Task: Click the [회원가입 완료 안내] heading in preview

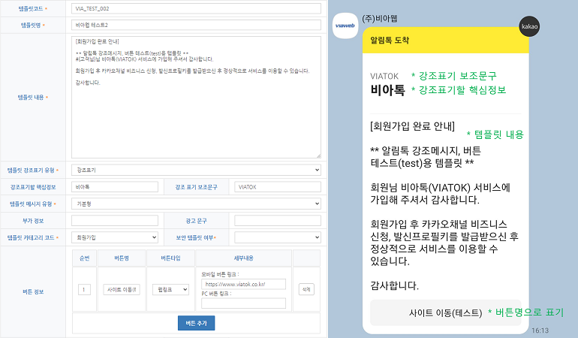Action: 412,126
